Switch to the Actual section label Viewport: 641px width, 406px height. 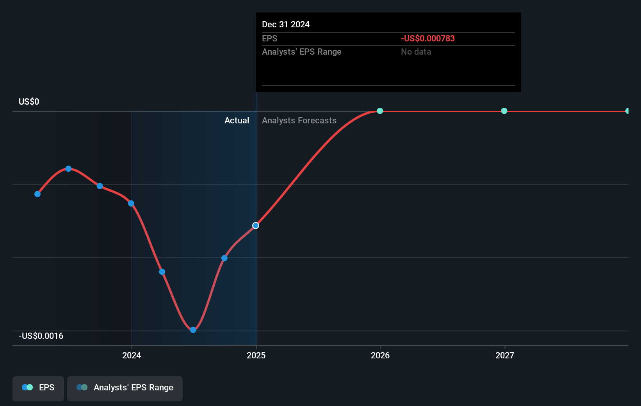coord(237,120)
